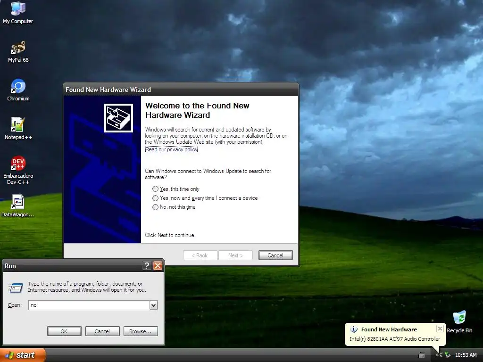
Task: Choose 'No, not this time' option
Action: (174, 207)
